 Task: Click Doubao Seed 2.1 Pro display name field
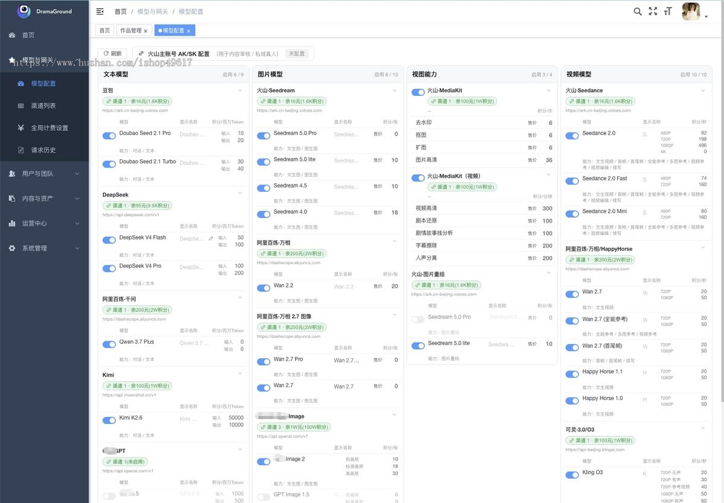pyautogui.click(x=193, y=134)
